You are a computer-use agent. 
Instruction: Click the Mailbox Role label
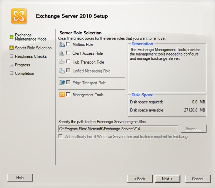point(83,44)
